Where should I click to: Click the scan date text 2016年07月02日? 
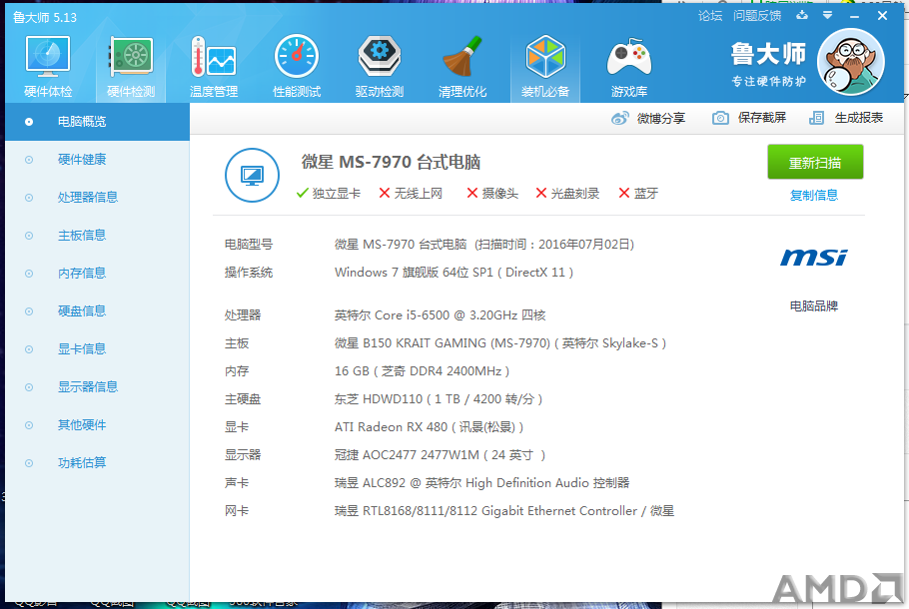(584, 245)
